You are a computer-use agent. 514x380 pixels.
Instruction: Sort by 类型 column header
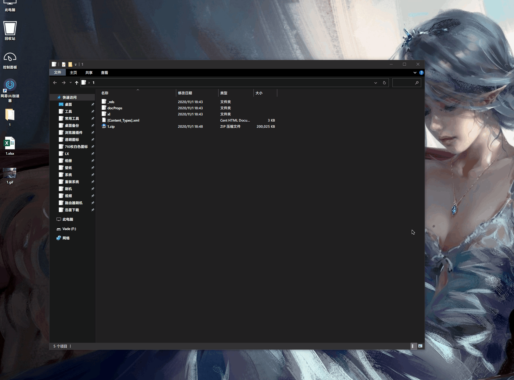click(236, 93)
